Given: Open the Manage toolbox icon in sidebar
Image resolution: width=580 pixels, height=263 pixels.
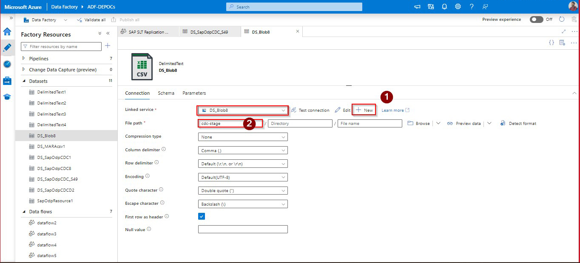Looking at the screenshot, I should pyautogui.click(x=7, y=81).
